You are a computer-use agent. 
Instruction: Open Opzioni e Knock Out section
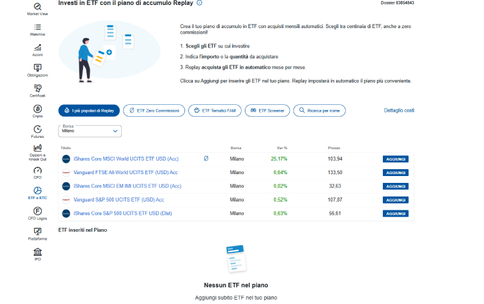coord(37,152)
